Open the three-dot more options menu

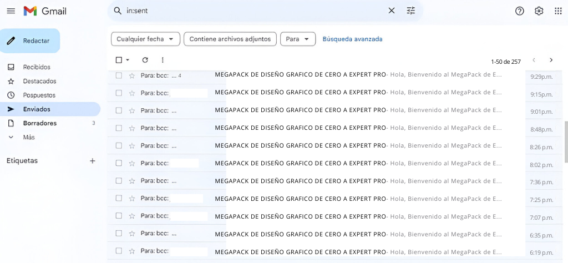coord(163,60)
